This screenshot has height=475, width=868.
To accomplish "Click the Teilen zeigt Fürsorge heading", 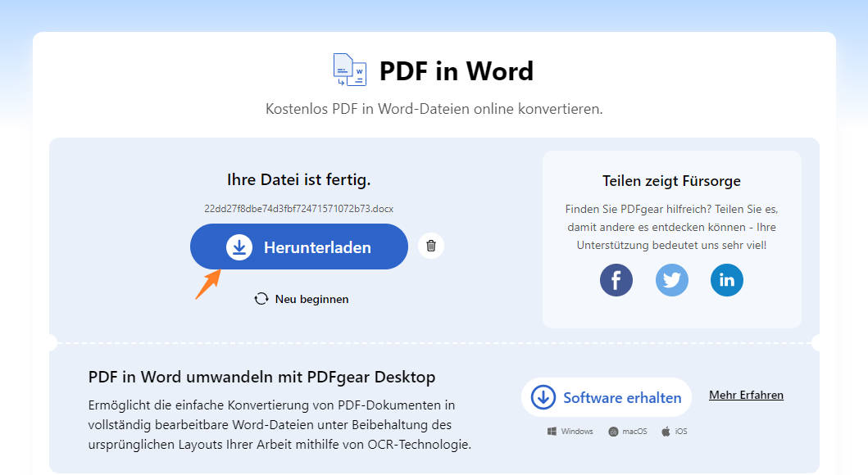I will (x=671, y=181).
